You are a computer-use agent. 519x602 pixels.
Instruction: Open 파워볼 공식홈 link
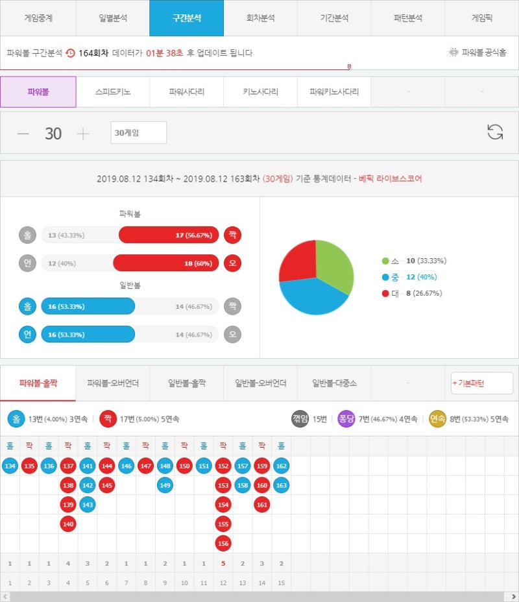click(478, 52)
